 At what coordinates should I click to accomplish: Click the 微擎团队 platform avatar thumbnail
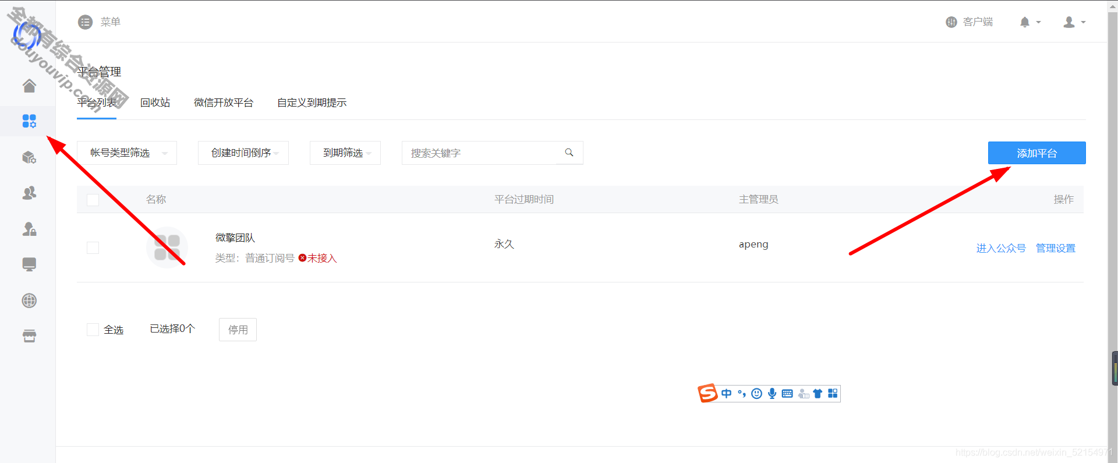167,248
